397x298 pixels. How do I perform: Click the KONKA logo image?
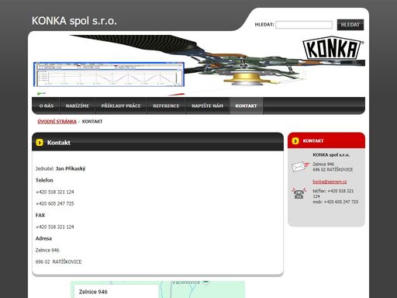click(333, 48)
